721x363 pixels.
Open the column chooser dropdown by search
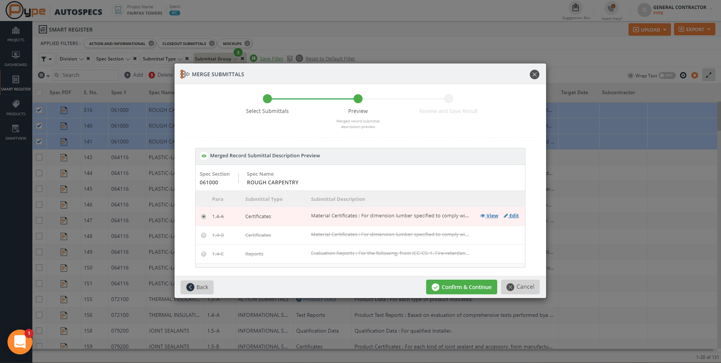(44, 75)
